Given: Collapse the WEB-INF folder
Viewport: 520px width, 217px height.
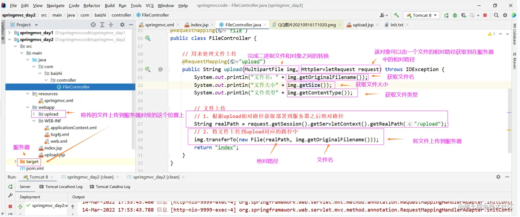Looking at the screenshot, I should click(x=34, y=121).
